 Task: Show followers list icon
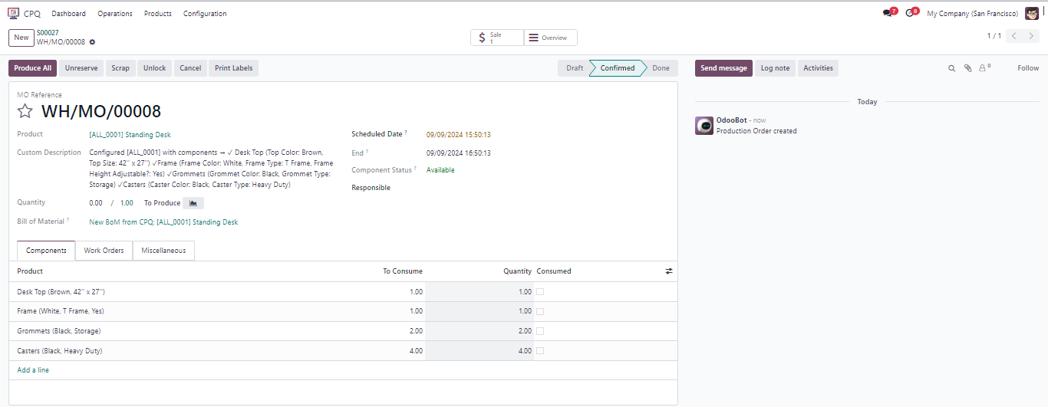(984, 68)
